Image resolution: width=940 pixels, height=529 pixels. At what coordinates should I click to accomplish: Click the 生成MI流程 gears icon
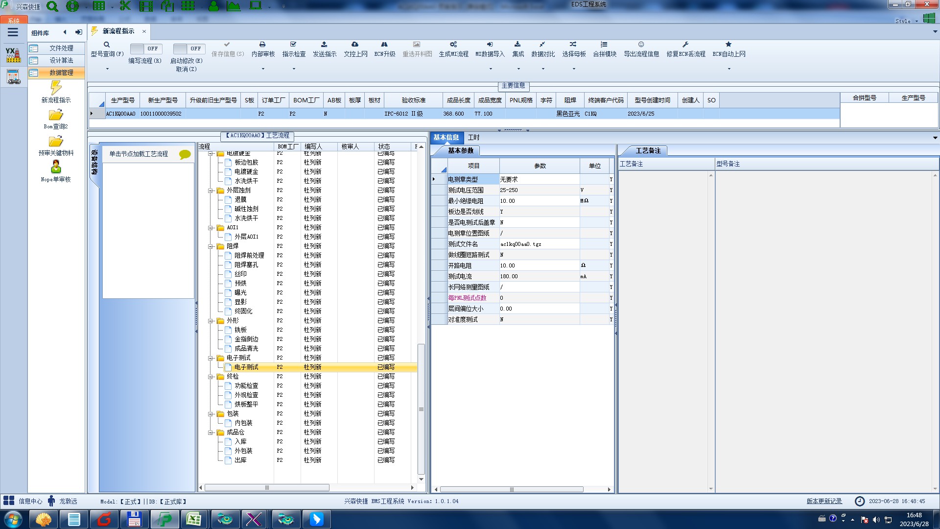pyautogui.click(x=453, y=45)
